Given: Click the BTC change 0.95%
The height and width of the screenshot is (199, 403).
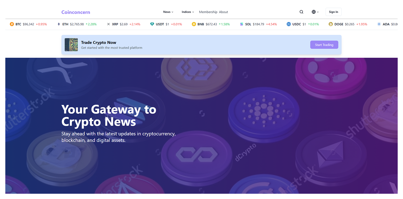Looking at the screenshot, I should [41, 24].
